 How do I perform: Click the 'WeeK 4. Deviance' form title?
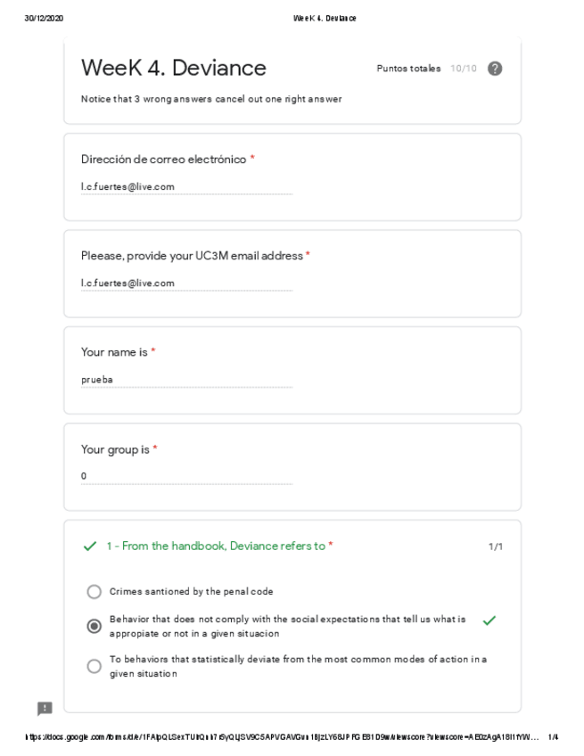coord(174,67)
